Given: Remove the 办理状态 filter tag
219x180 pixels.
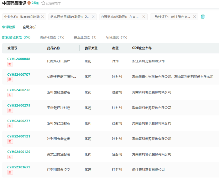Looking at the screenshot, I should click(143, 17).
